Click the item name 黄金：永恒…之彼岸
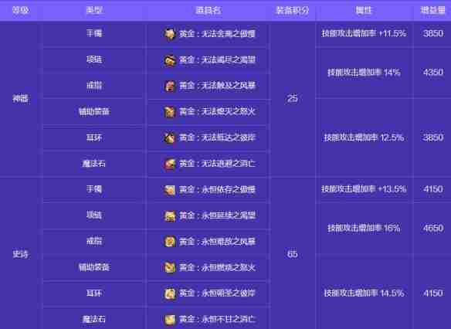The width and height of the screenshot is (451, 329). click(x=217, y=293)
